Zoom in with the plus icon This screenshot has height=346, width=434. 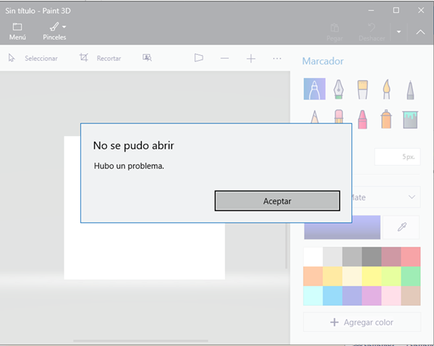[x=251, y=58]
